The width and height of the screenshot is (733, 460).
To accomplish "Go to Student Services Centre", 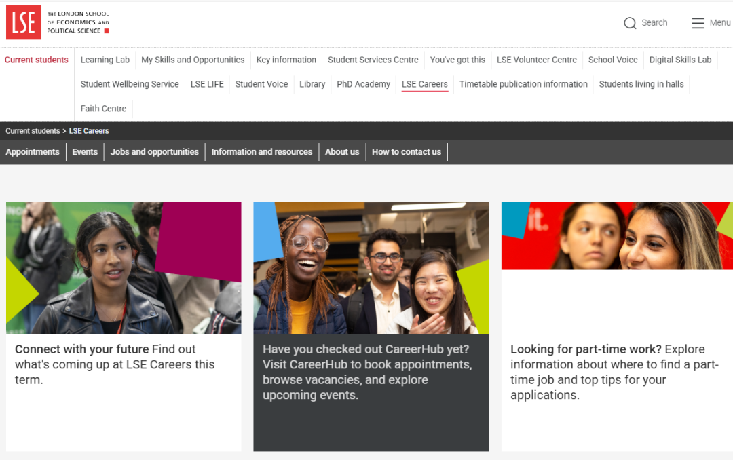I will tap(373, 60).
